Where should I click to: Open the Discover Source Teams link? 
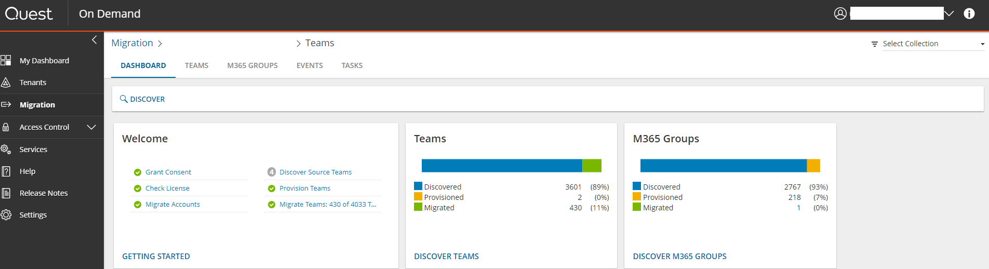point(315,172)
